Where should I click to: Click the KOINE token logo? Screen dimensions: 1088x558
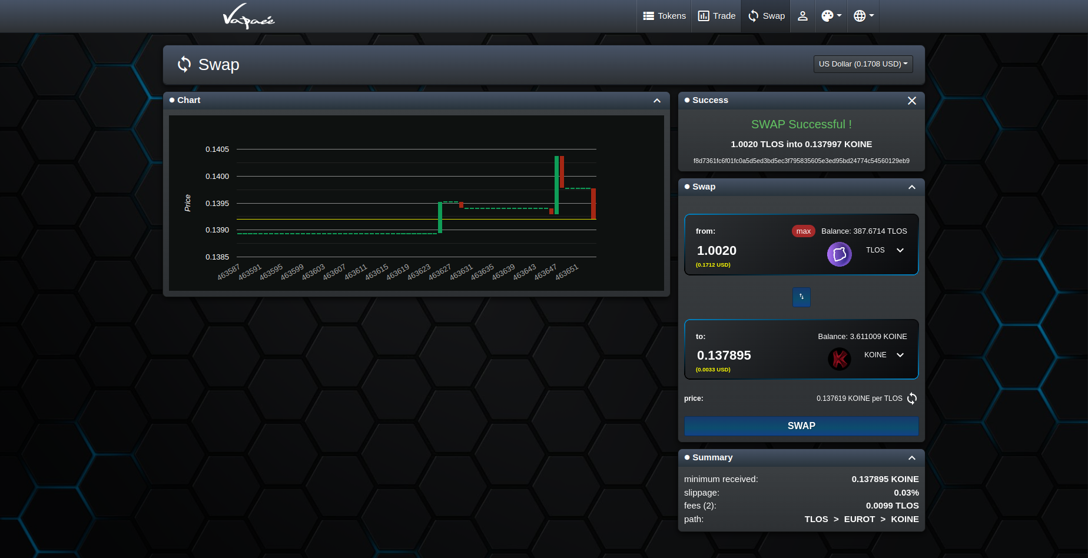click(x=840, y=358)
